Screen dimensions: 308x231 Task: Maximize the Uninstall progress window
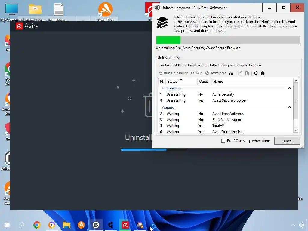coord(283,8)
